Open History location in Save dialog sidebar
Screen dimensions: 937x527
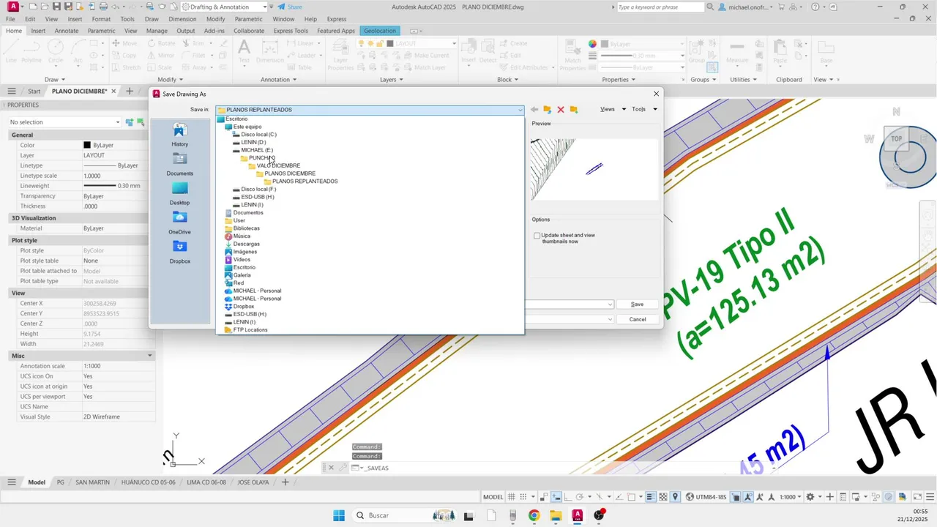pos(180,135)
